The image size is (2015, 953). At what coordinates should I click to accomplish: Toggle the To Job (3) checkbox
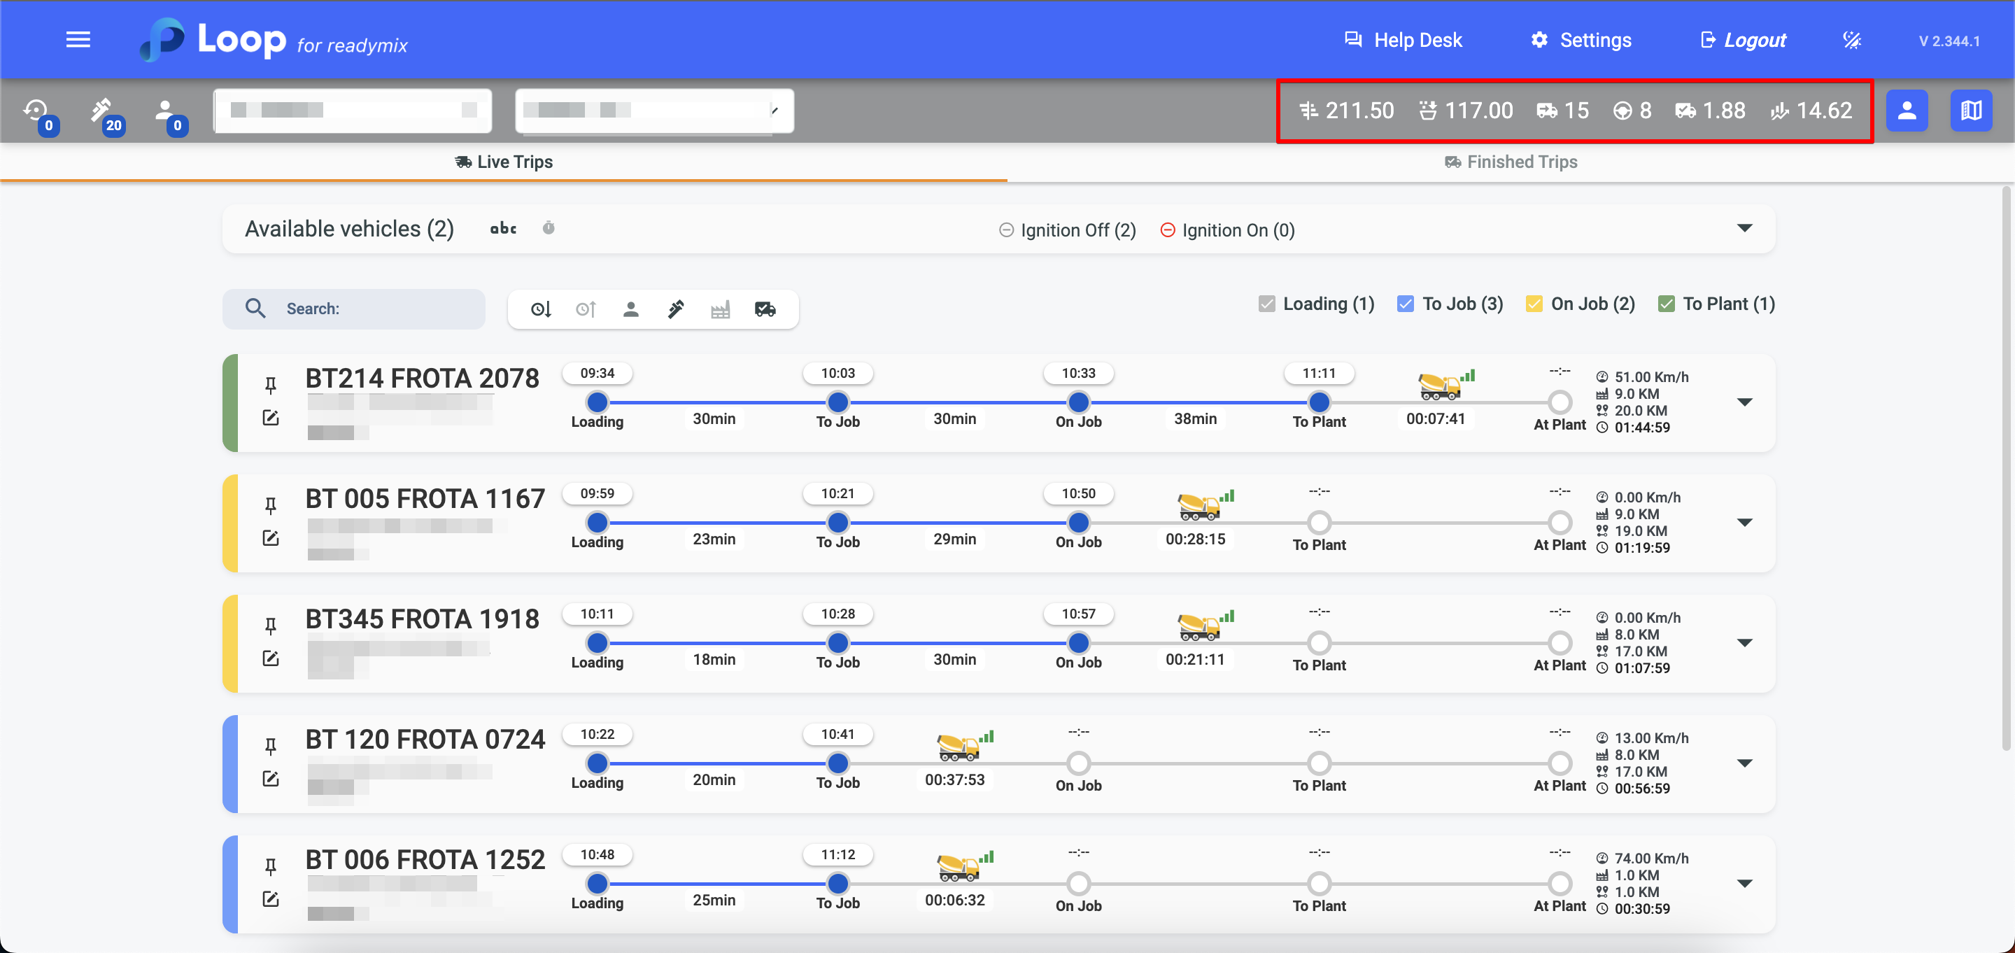(1405, 304)
